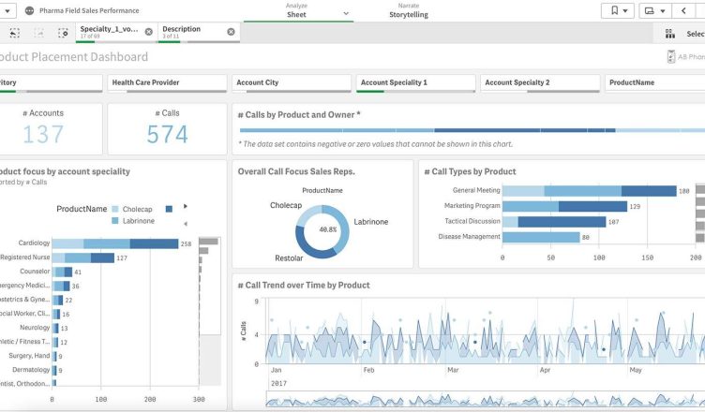Click the clear all selections icon
Screen dimensions: 705x412
tap(63, 33)
